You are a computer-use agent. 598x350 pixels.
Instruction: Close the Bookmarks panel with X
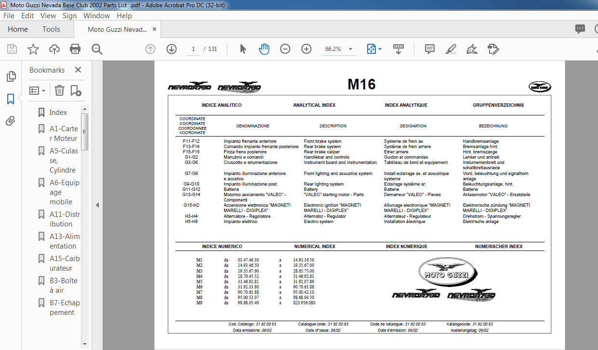(78, 70)
